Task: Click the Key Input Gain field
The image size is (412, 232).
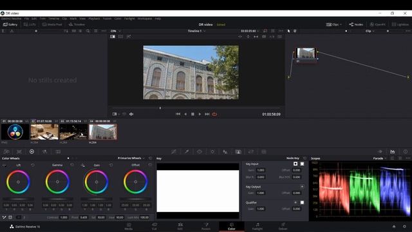Action: [261, 170]
